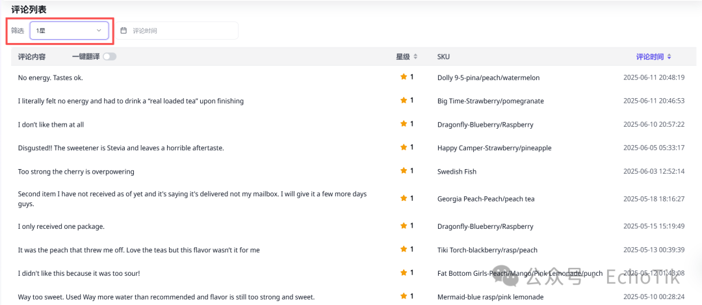This screenshot has height=305, width=702.
Task: Click the Tiki Torch-blackberry/rasp/peach SKU
Action: coord(487,250)
